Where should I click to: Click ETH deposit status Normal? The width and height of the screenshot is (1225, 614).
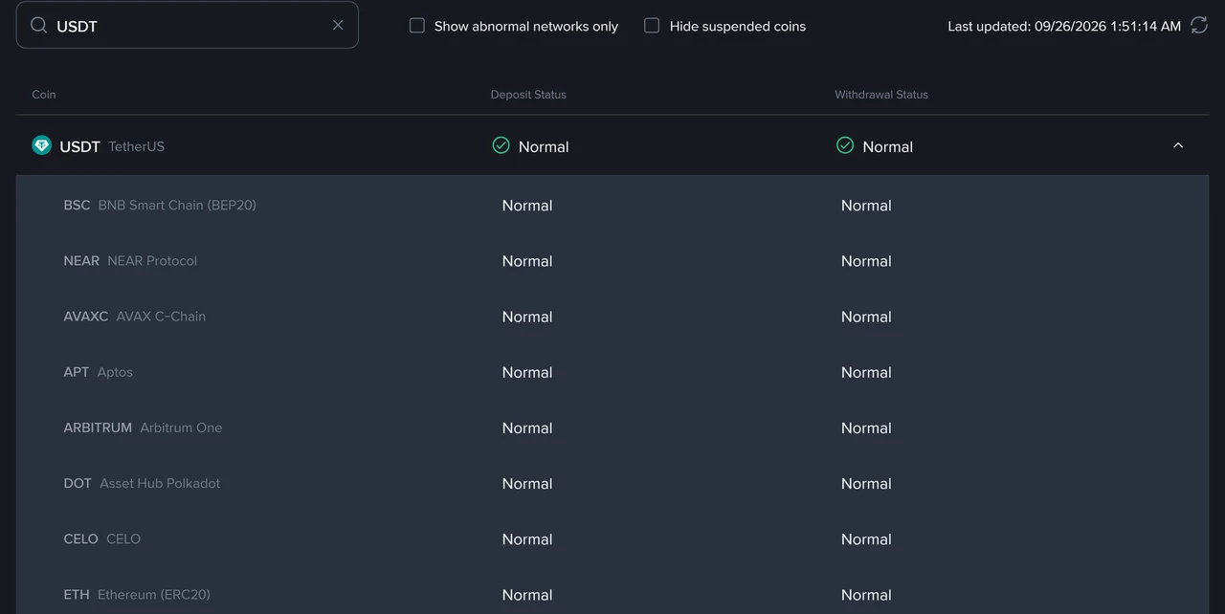pos(527,595)
